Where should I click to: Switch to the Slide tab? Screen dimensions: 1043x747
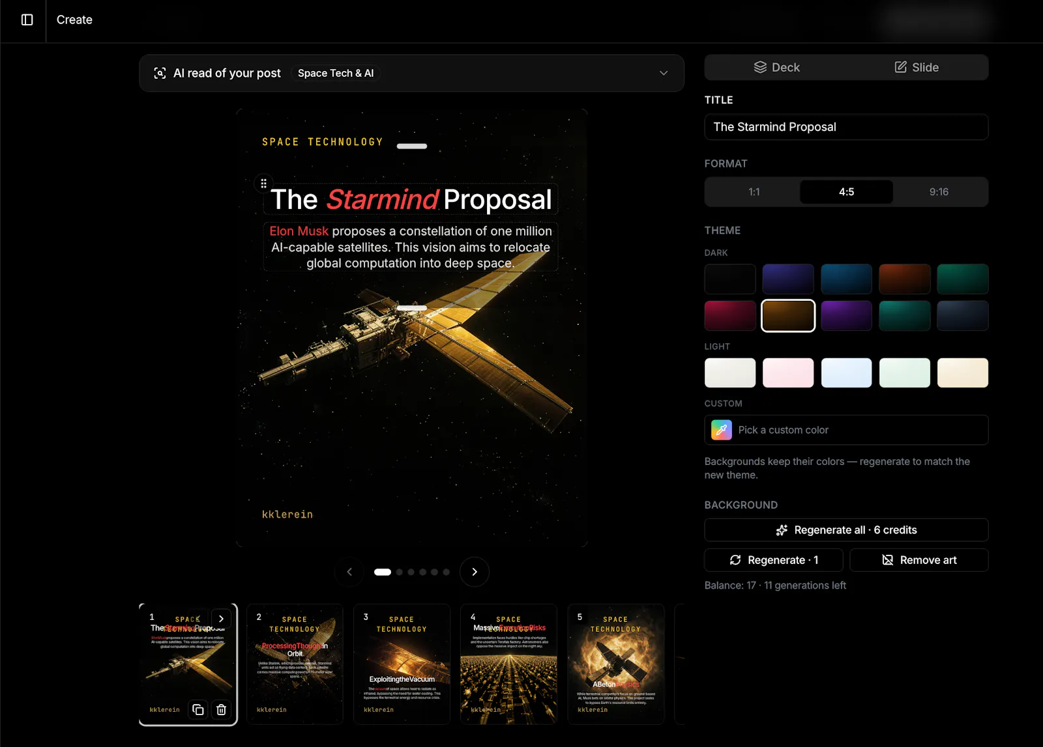click(917, 67)
